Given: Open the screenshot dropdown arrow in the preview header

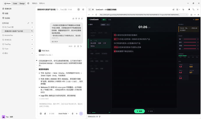Looking at the screenshot, I should click(179, 10).
